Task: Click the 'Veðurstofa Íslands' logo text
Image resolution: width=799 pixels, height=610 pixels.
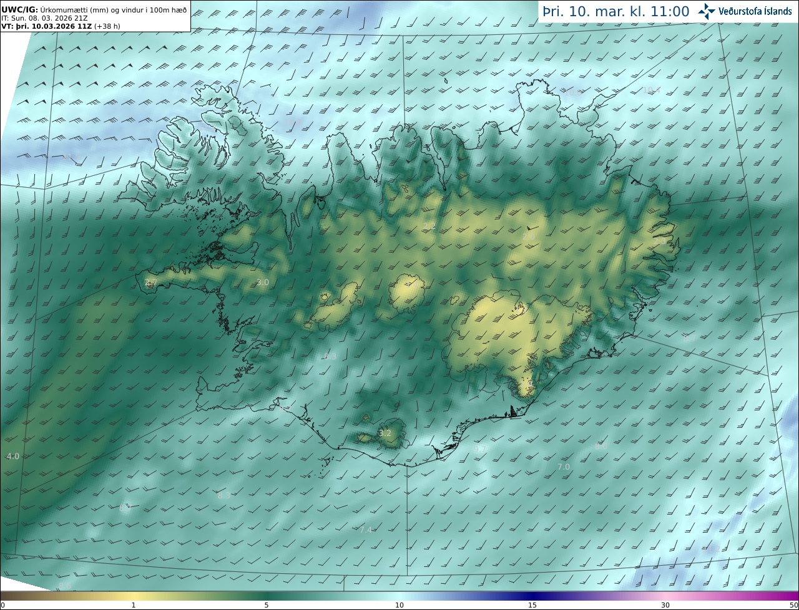Action: (x=755, y=11)
